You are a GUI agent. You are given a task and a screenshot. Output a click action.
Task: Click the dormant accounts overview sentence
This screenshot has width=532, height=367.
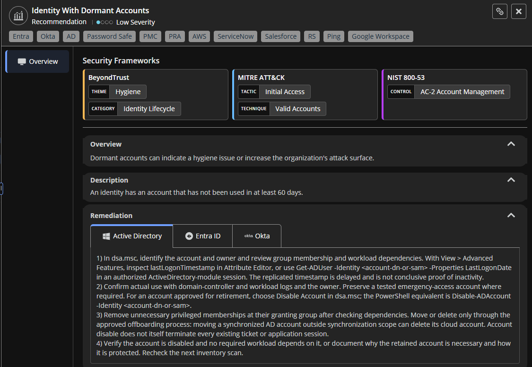tap(232, 158)
